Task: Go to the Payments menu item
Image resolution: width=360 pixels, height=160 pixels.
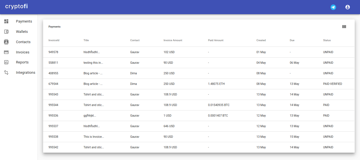Action: click(x=24, y=21)
